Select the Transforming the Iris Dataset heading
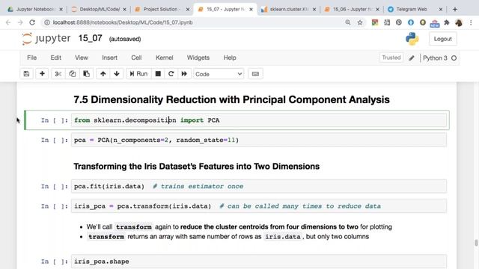The width and height of the screenshot is (479, 269). 196,166
